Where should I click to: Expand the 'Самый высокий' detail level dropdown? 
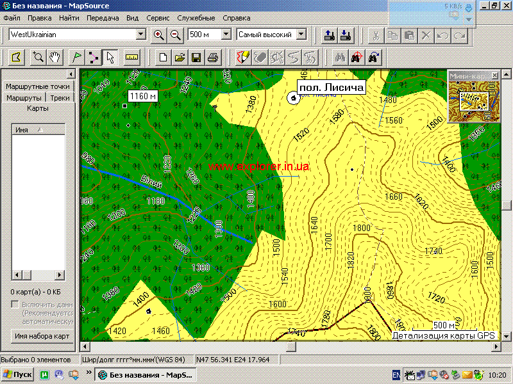(301, 35)
